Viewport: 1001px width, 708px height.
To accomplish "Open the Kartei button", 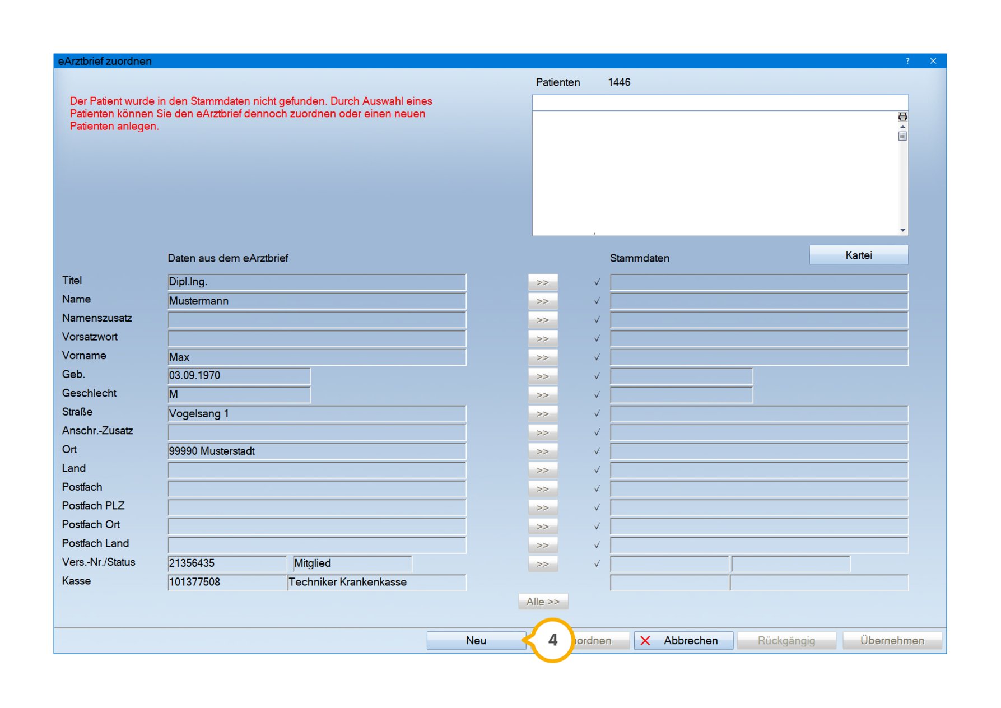I will click(858, 255).
